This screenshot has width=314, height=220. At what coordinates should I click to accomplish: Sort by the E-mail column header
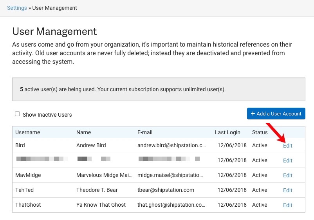(x=145, y=132)
